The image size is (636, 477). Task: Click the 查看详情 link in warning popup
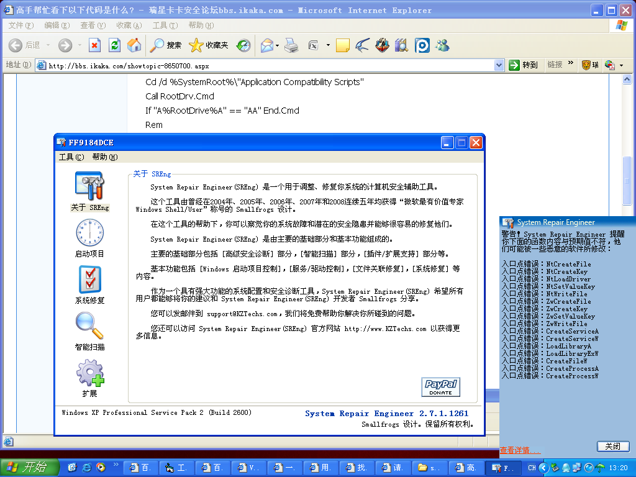point(520,450)
